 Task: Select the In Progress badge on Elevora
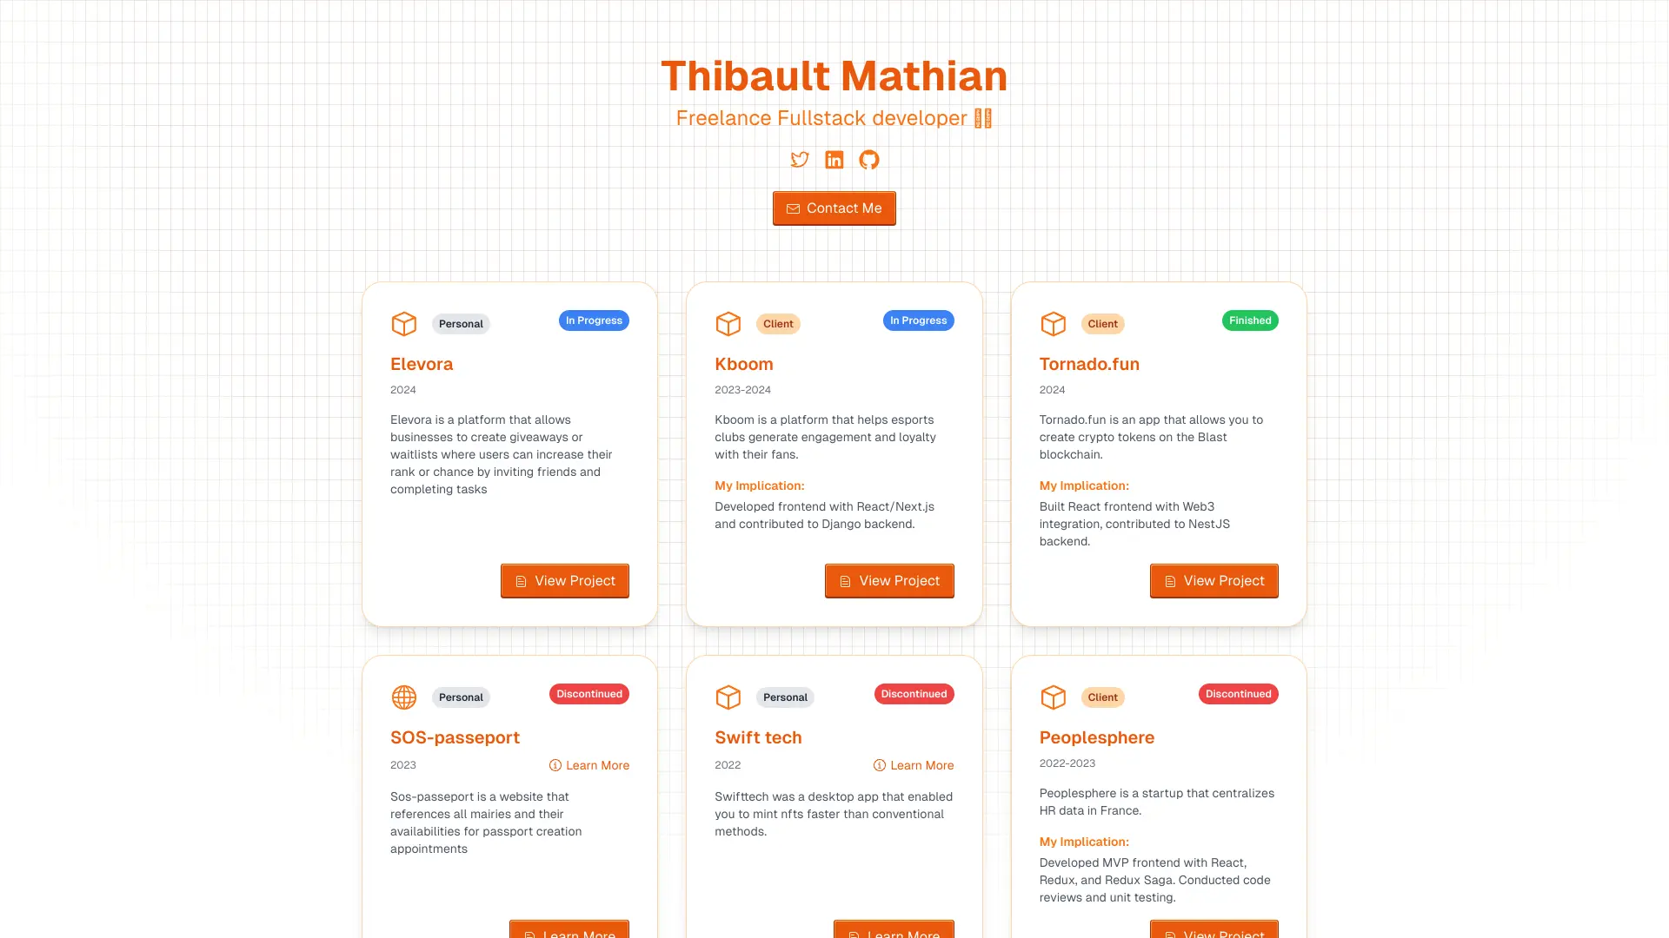(593, 320)
